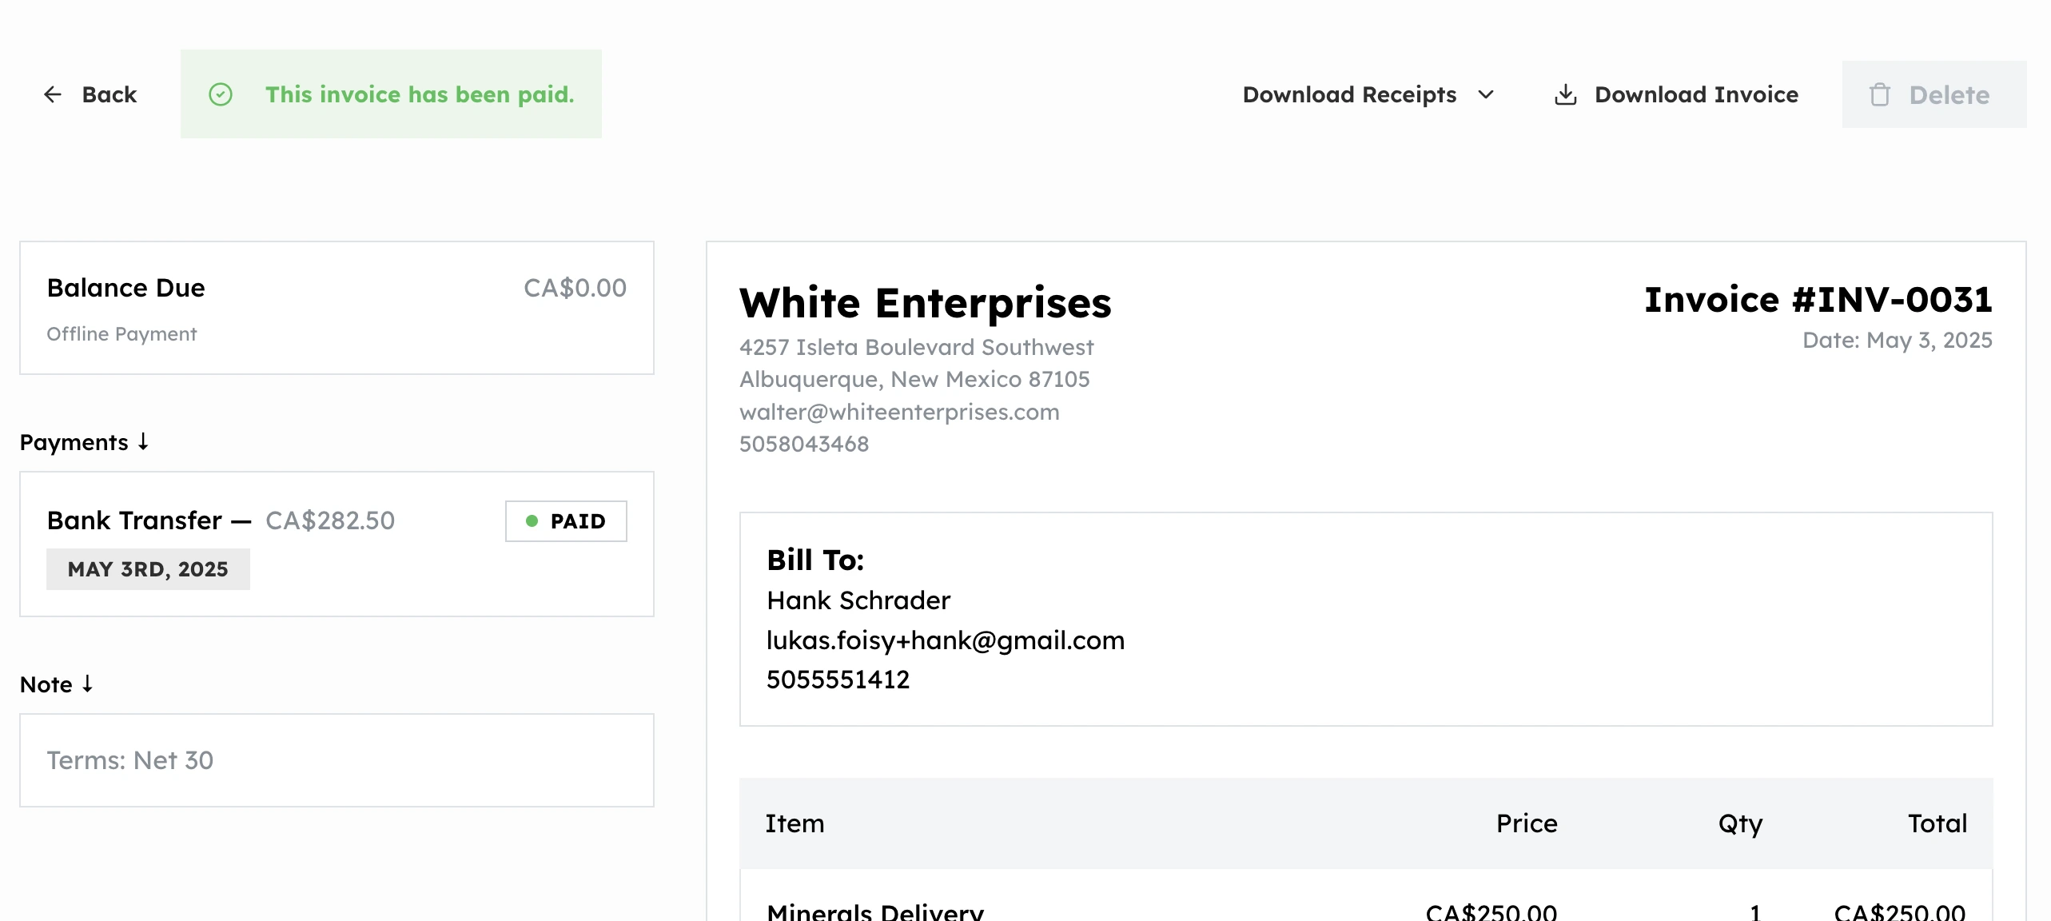
Task: Click the MAY 3RD, 2025 date tag
Action: [x=148, y=569]
